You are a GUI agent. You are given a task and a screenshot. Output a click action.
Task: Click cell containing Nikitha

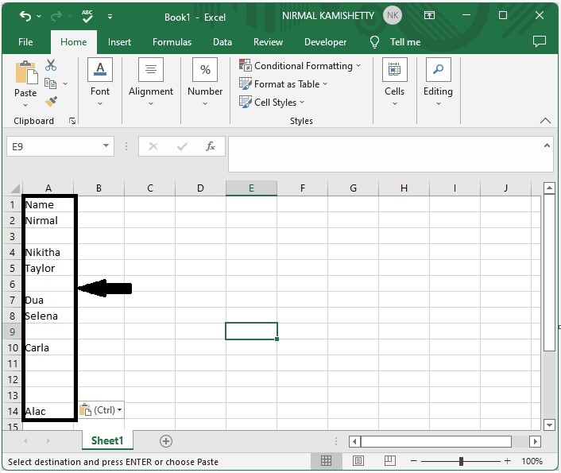(48, 253)
